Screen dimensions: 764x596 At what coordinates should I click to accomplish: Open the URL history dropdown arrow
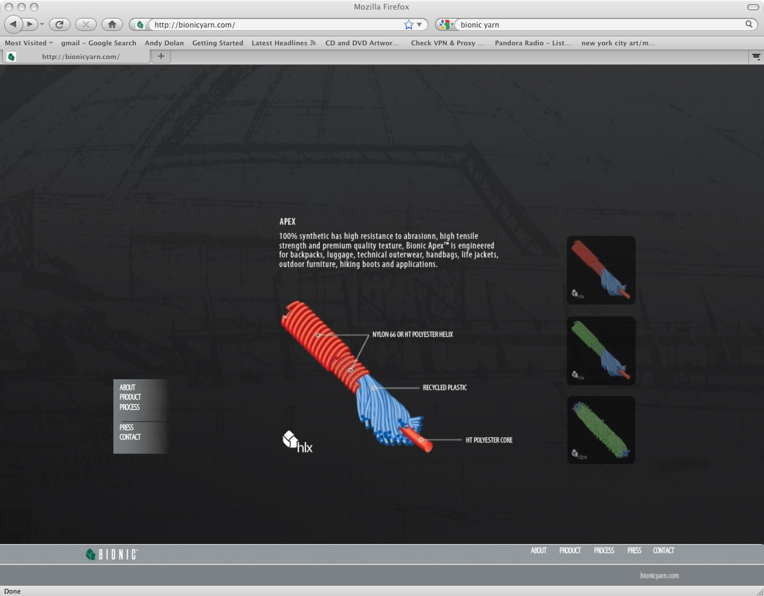(420, 24)
